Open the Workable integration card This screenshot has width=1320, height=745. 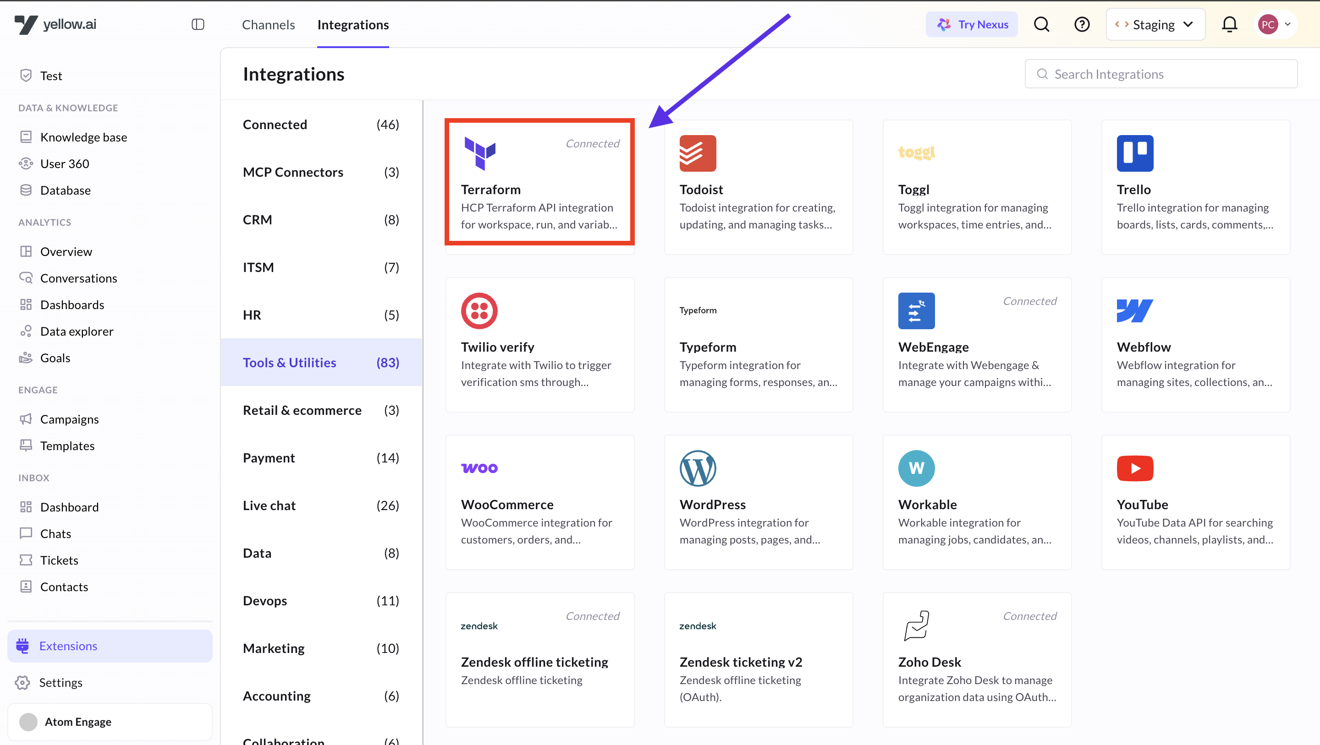pos(977,502)
